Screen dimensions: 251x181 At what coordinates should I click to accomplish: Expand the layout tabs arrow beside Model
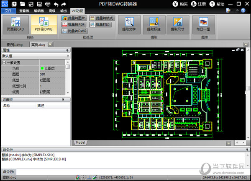point(229,143)
